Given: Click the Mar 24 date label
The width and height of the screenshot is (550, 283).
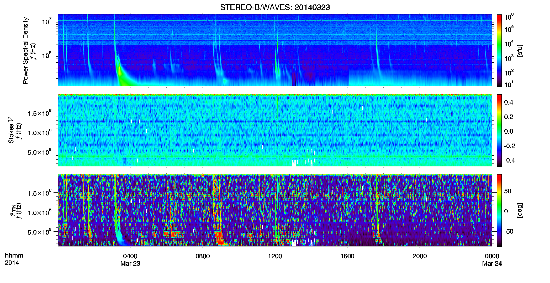Looking at the screenshot, I should pyautogui.click(x=492, y=264).
